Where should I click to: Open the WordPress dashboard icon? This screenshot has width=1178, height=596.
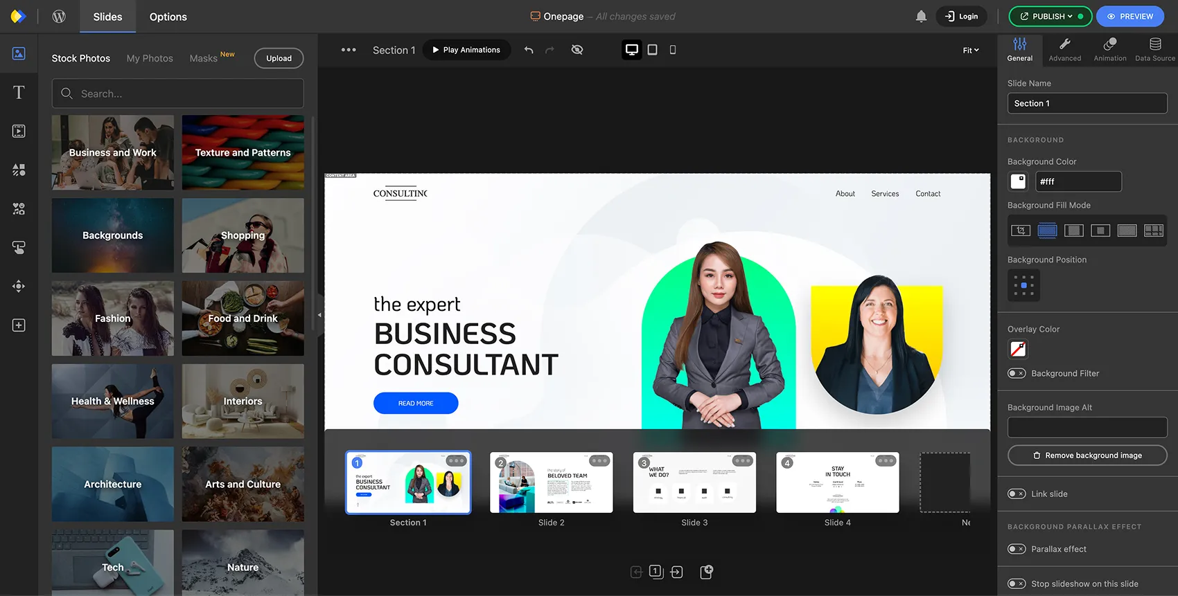click(59, 17)
